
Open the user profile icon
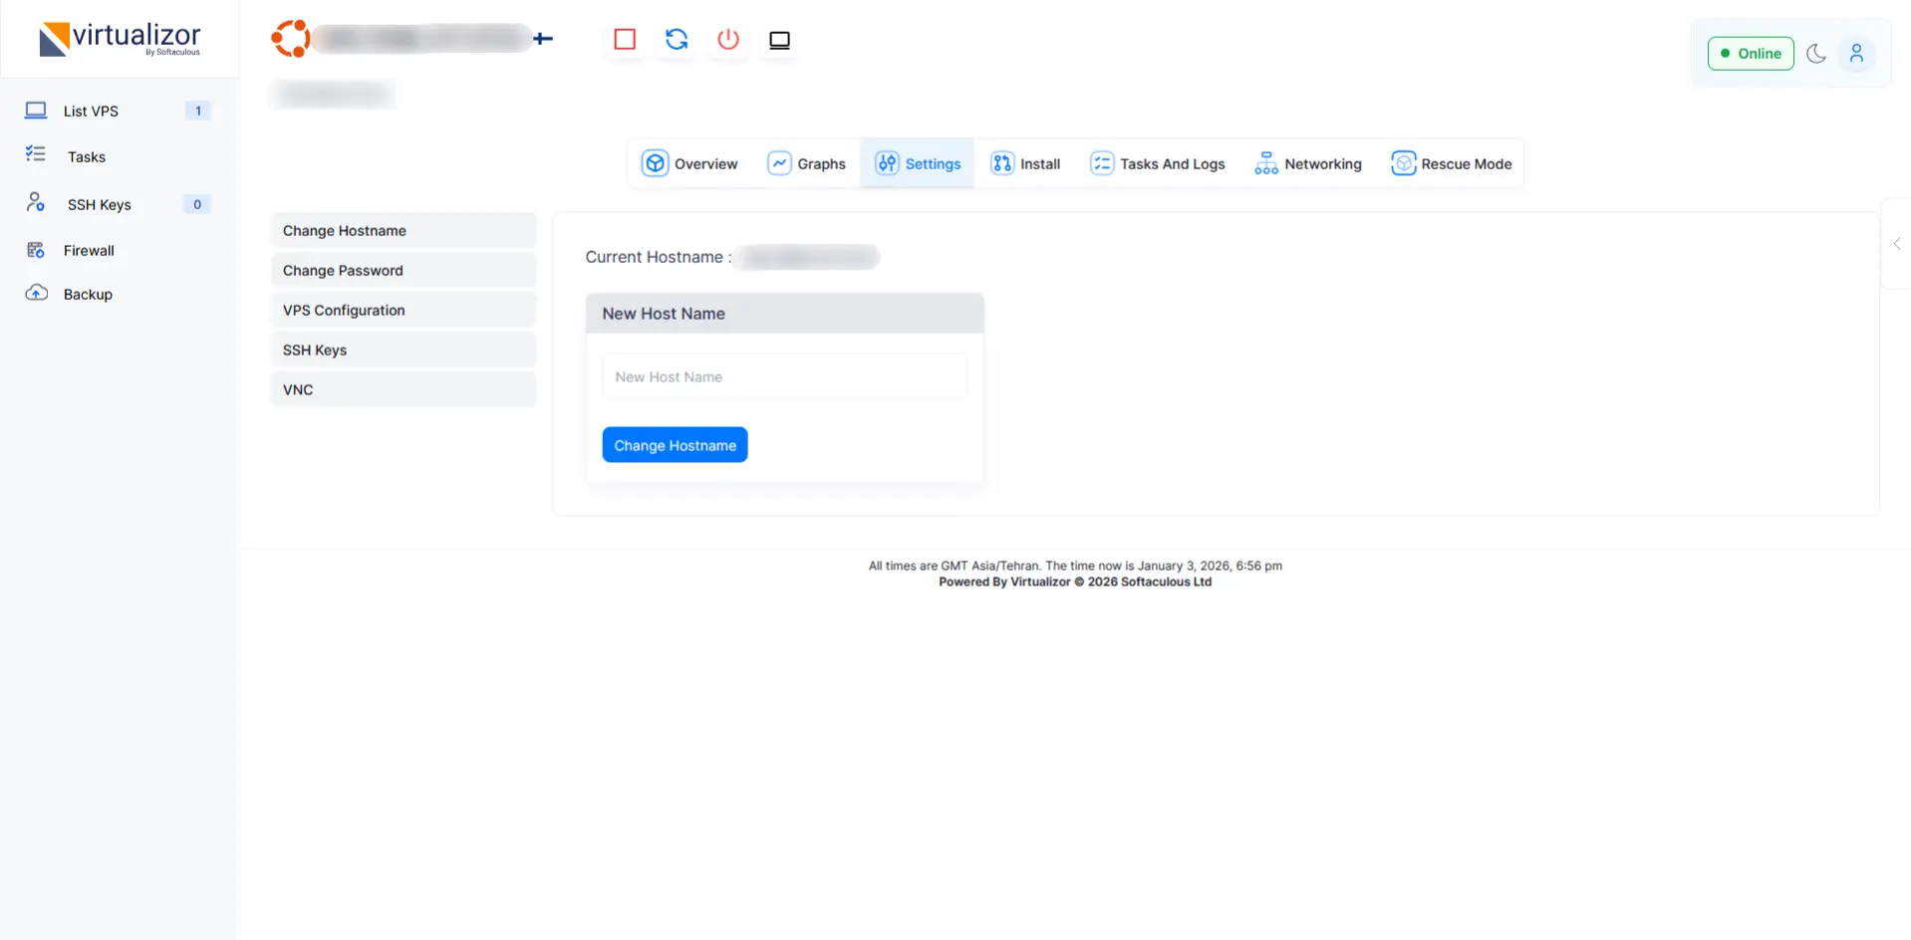point(1856,54)
